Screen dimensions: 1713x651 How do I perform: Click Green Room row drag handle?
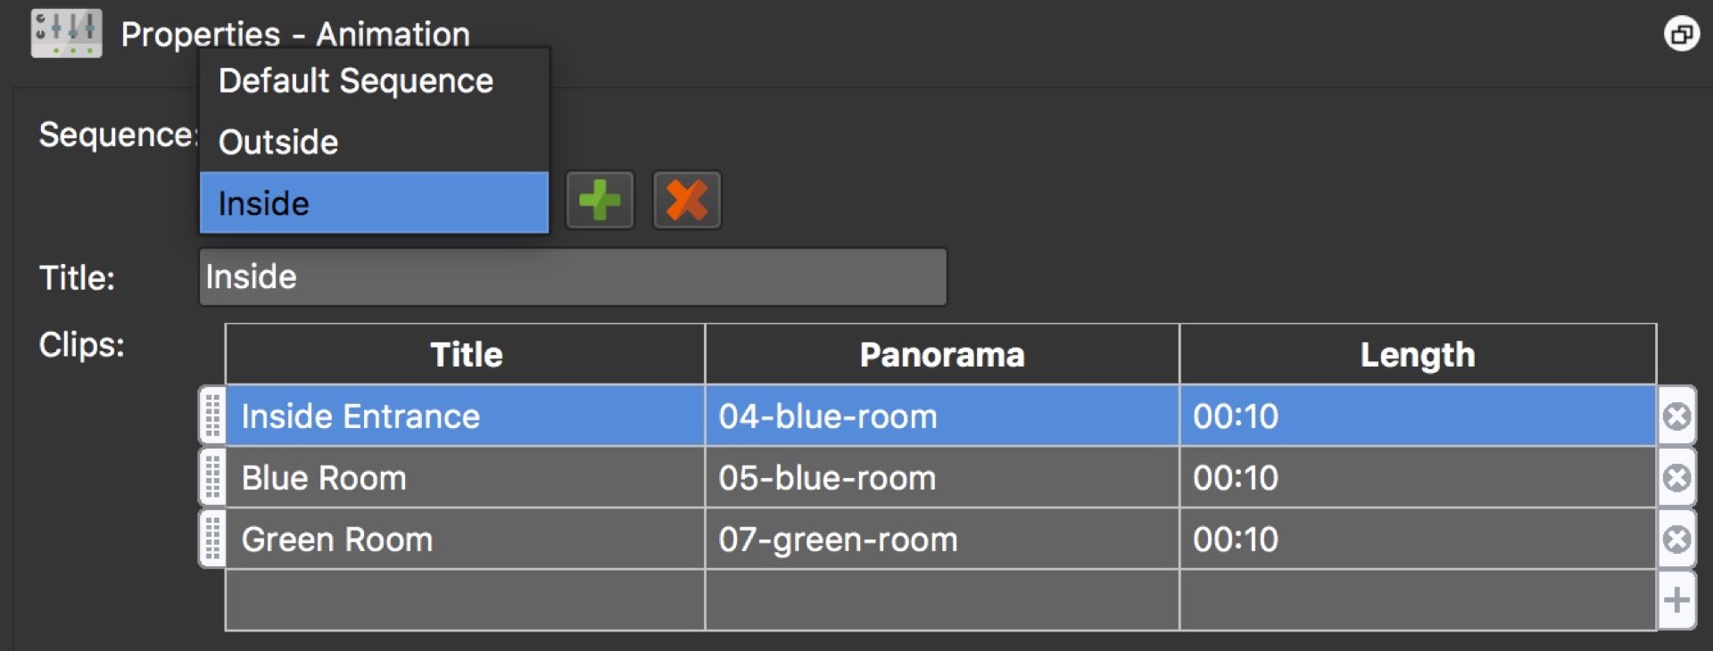[x=212, y=539]
